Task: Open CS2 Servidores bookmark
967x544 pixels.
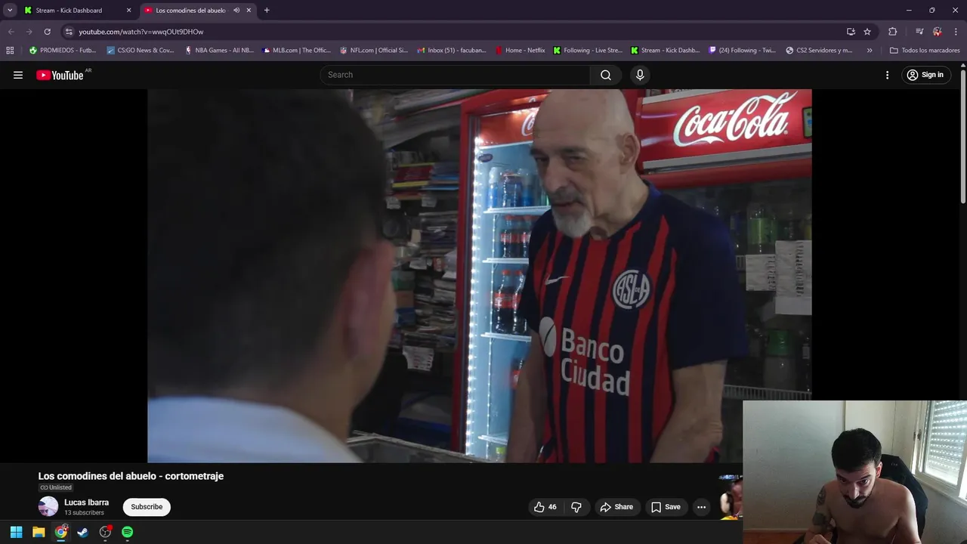Action: pos(820,51)
